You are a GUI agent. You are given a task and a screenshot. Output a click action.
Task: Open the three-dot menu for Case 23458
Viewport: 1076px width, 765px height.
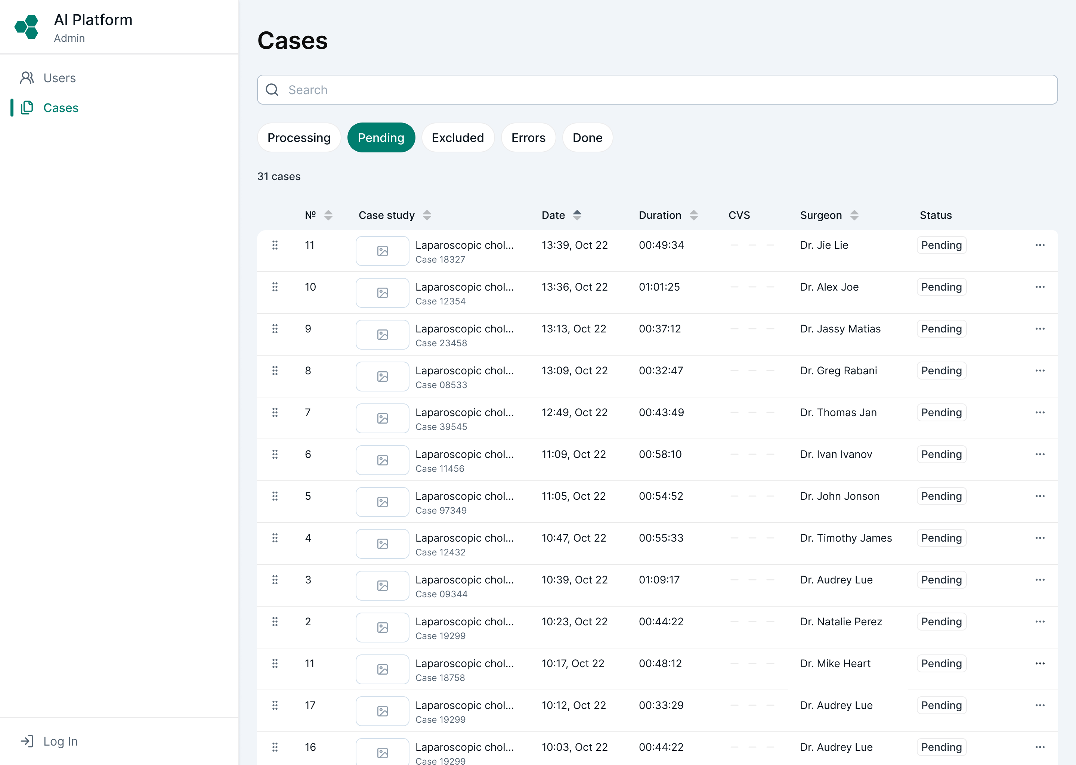(1040, 328)
